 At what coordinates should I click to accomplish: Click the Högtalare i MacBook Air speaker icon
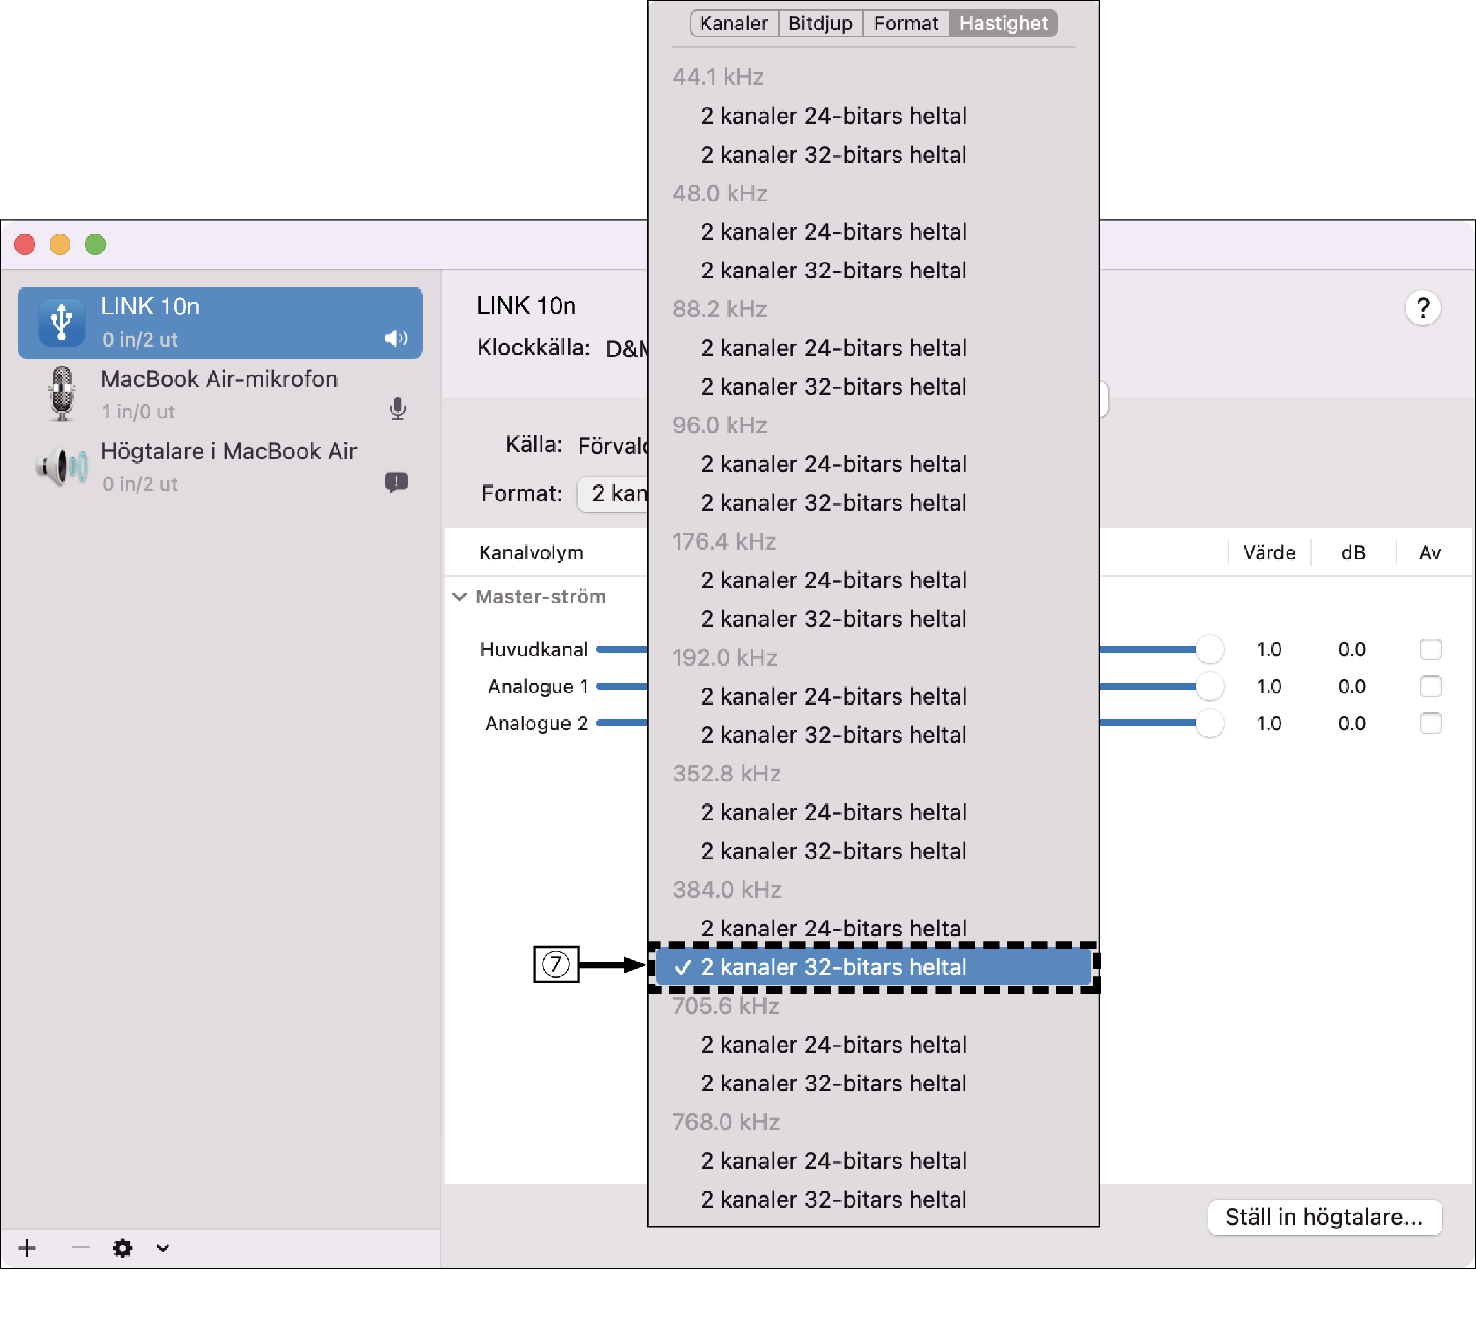point(62,467)
